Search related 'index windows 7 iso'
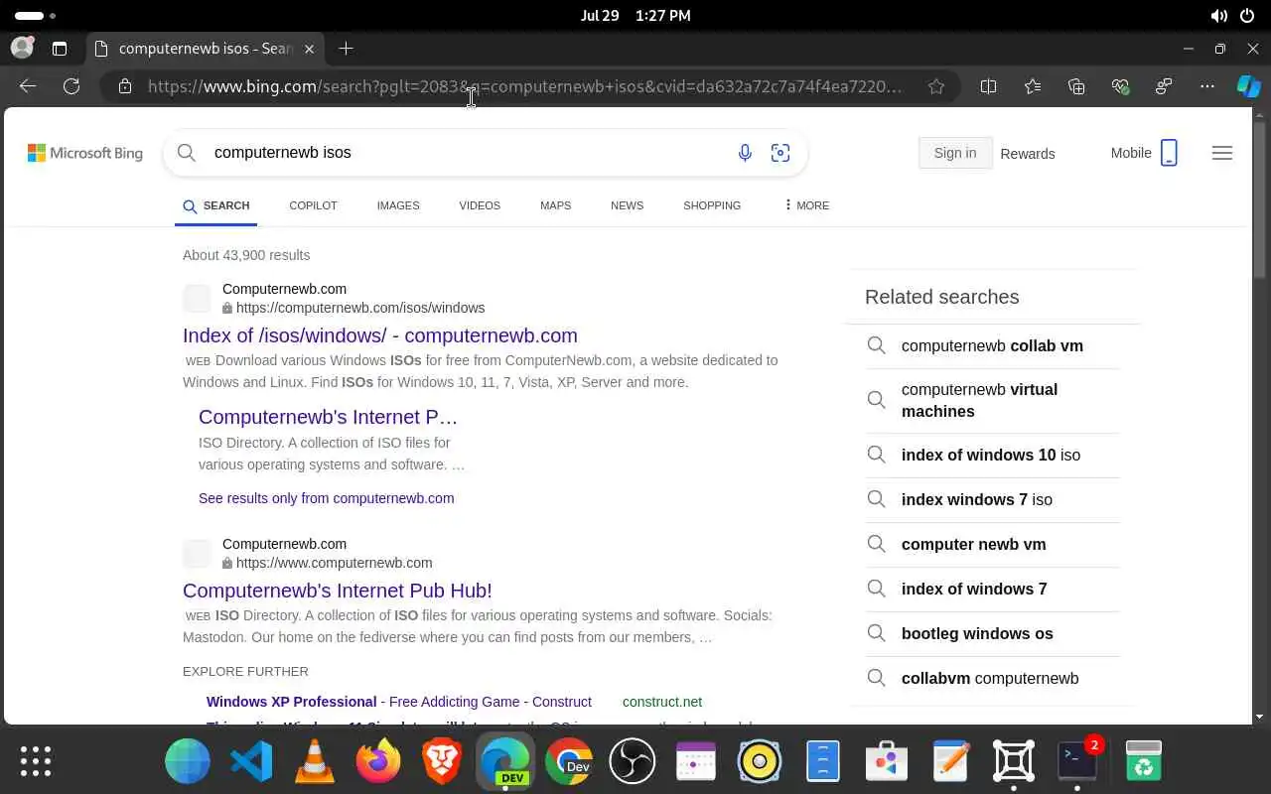 pos(992,499)
